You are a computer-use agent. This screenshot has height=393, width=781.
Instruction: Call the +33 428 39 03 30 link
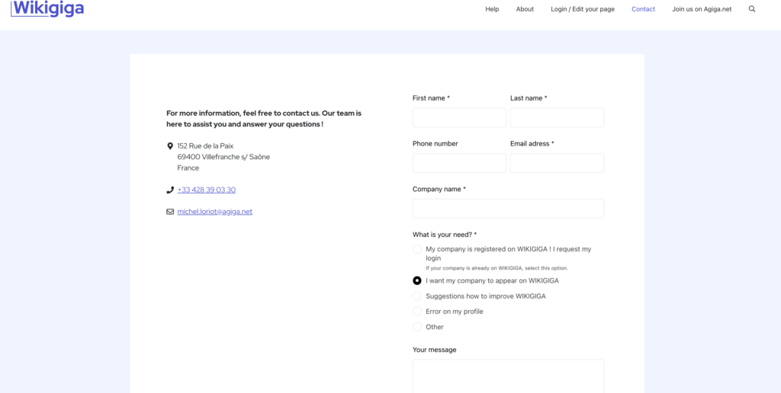(x=206, y=190)
